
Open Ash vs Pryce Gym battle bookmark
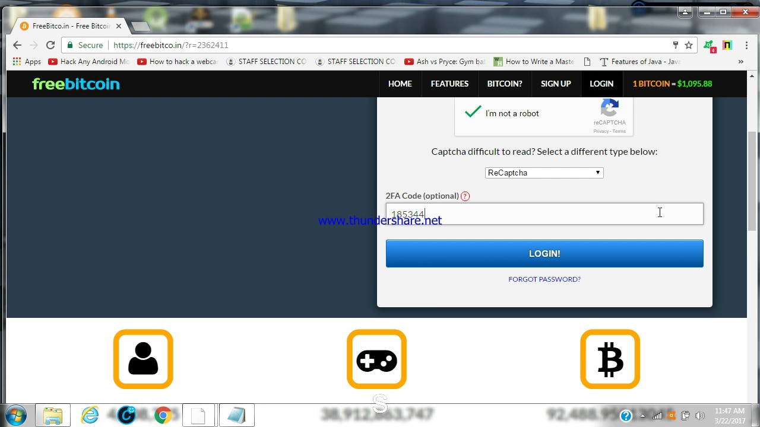coord(444,62)
